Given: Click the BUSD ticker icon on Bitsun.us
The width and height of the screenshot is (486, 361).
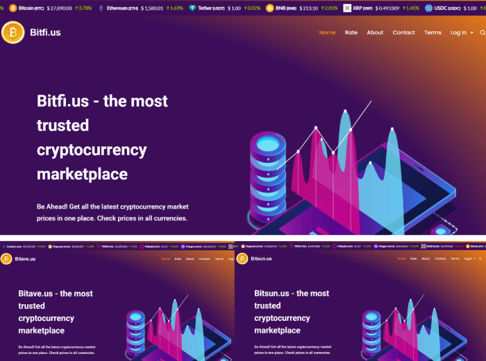Looking at the screenshot, I should pos(424,247).
